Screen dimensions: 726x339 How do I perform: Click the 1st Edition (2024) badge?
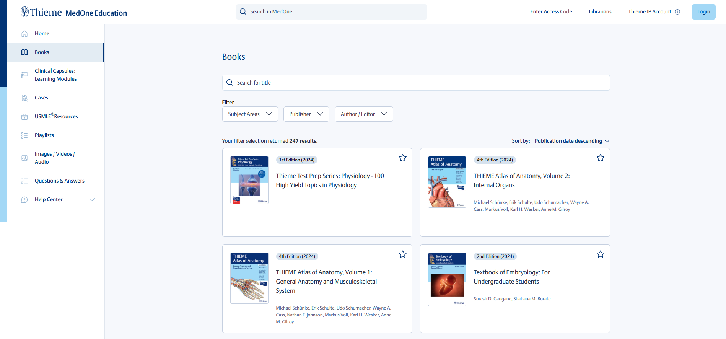click(x=297, y=160)
